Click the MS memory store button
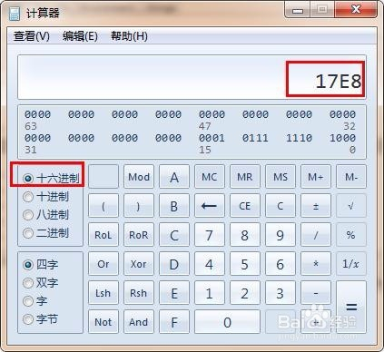Viewport: 384px width, 352px height. click(x=281, y=177)
